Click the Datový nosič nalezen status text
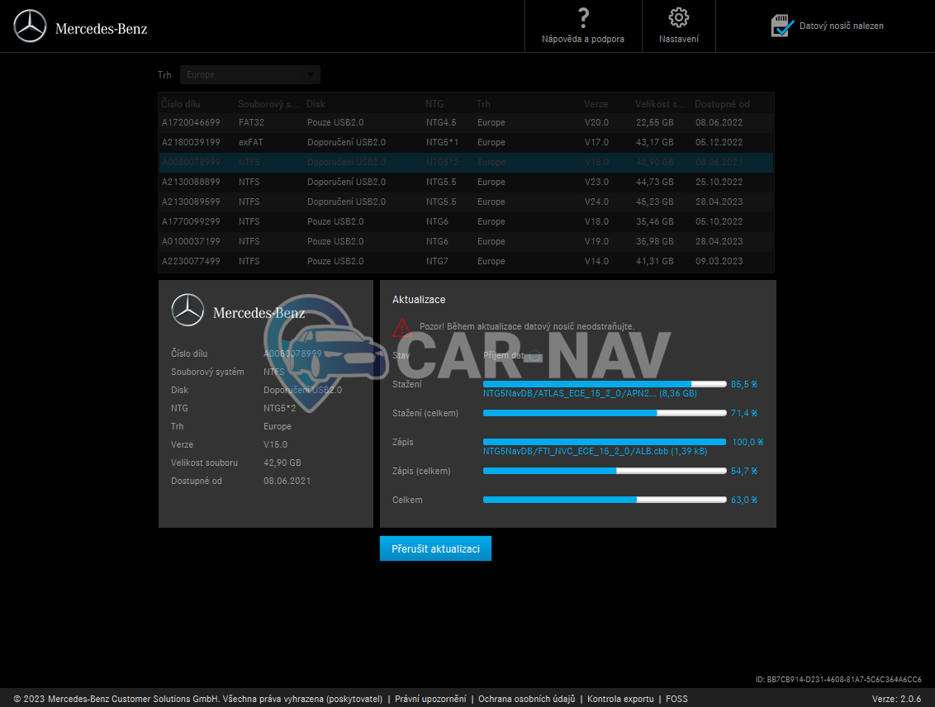This screenshot has height=707, width=935. point(842,26)
